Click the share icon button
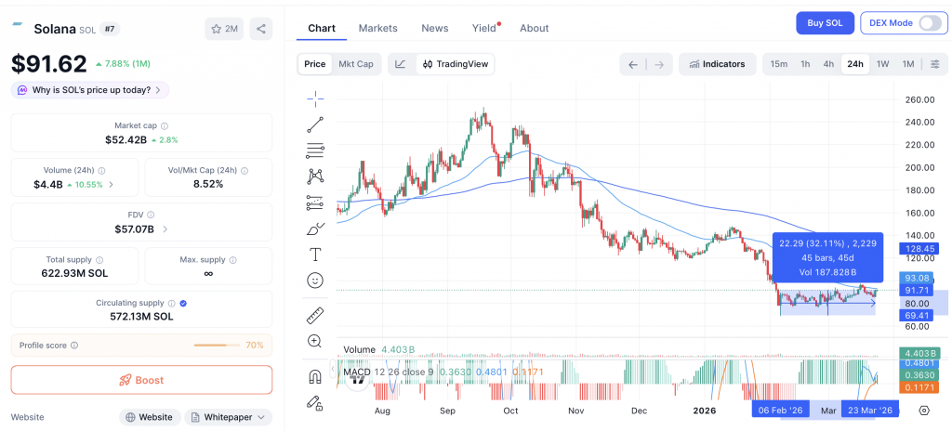Image resolution: width=952 pixels, height=431 pixels. click(260, 29)
